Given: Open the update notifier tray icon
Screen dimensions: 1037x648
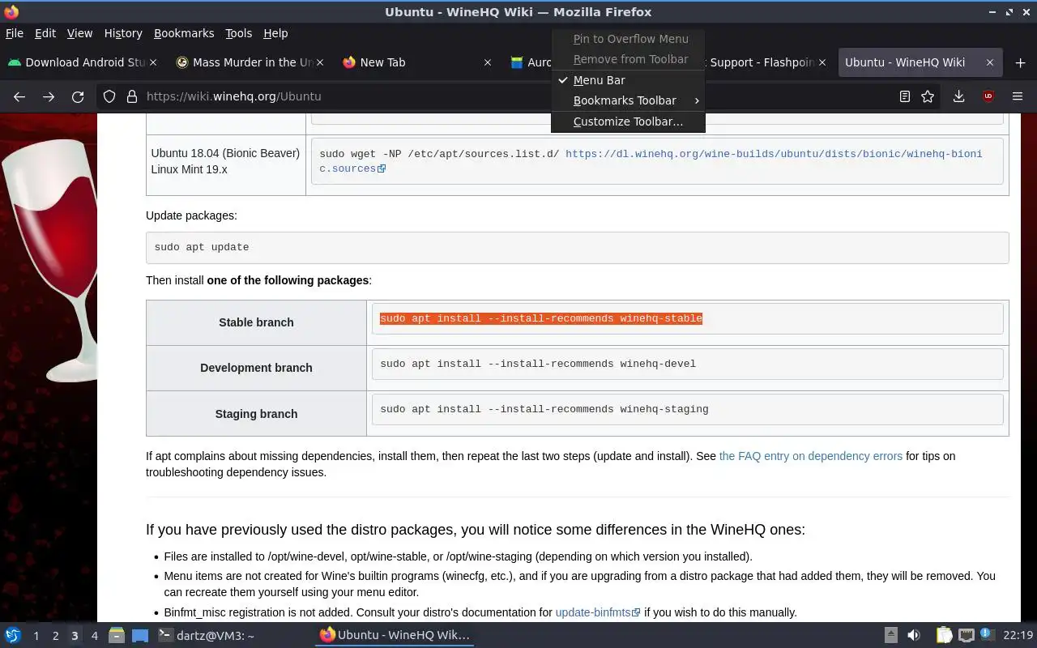Looking at the screenshot, I should [988, 635].
